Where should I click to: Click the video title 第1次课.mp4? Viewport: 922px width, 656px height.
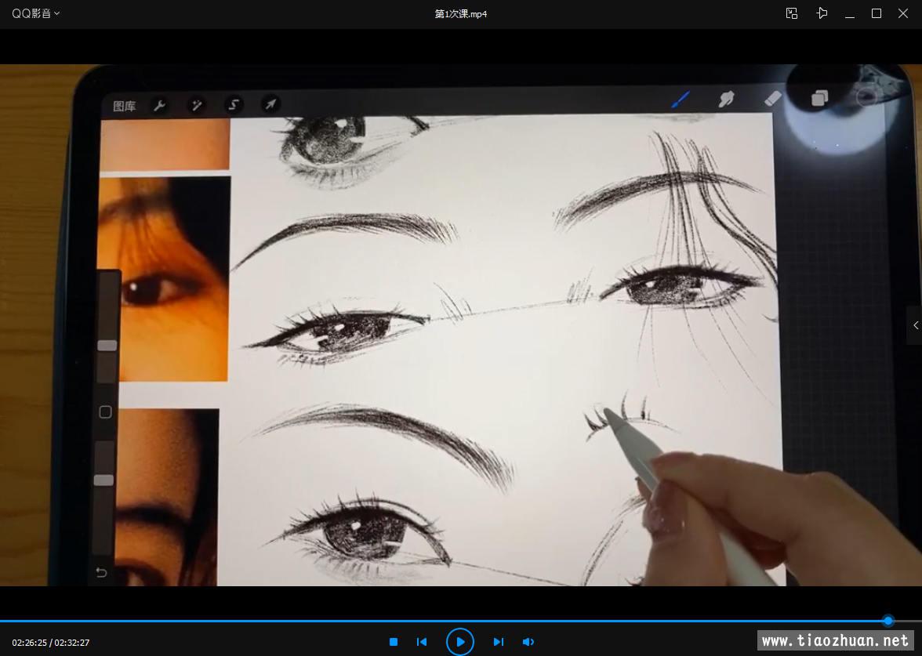pyautogui.click(x=461, y=14)
